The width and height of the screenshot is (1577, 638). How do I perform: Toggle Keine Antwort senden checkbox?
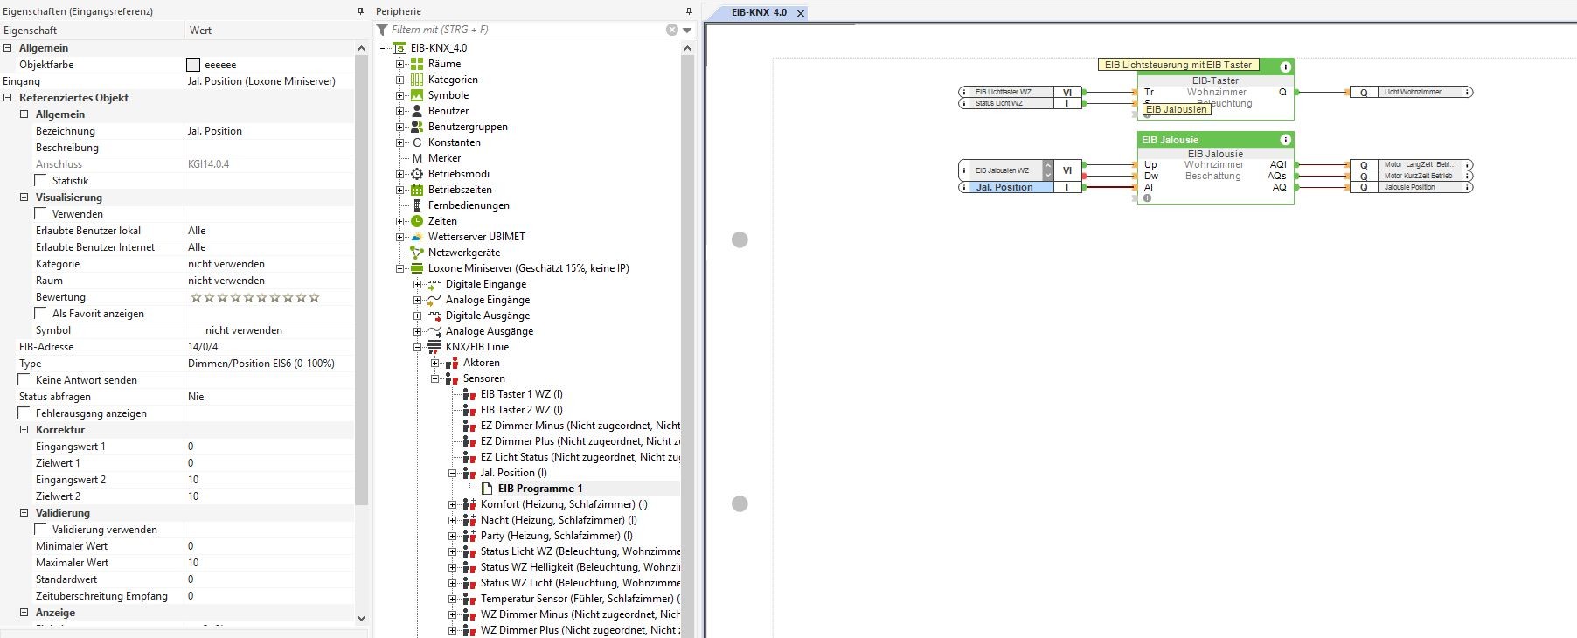tap(24, 379)
